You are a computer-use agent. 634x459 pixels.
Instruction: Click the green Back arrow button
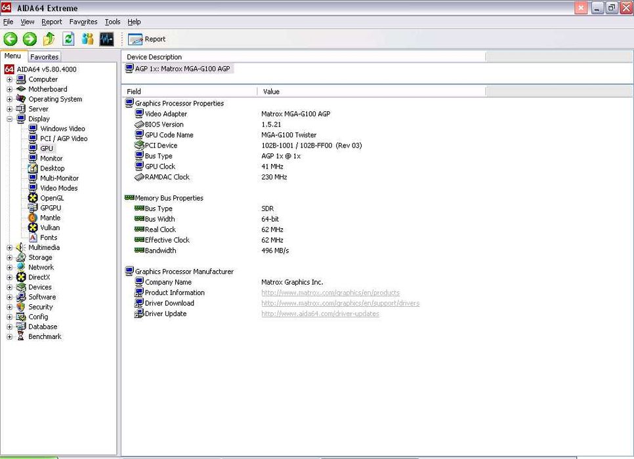click(11, 39)
